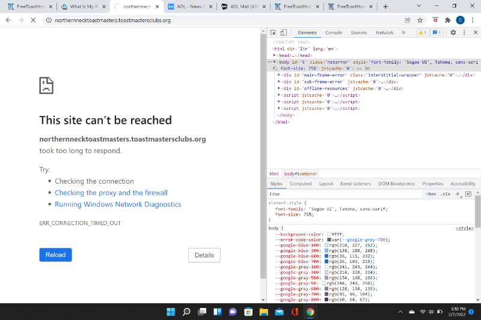The height and width of the screenshot is (320, 481).
Task: Close the DevTools panel
Action: pyautogui.click(x=476, y=32)
